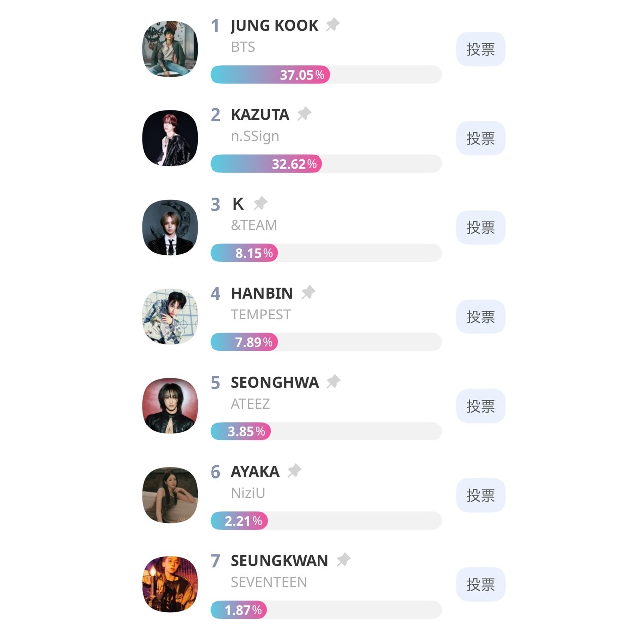Click the pin icon beside SEONGHWA

[333, 382]
